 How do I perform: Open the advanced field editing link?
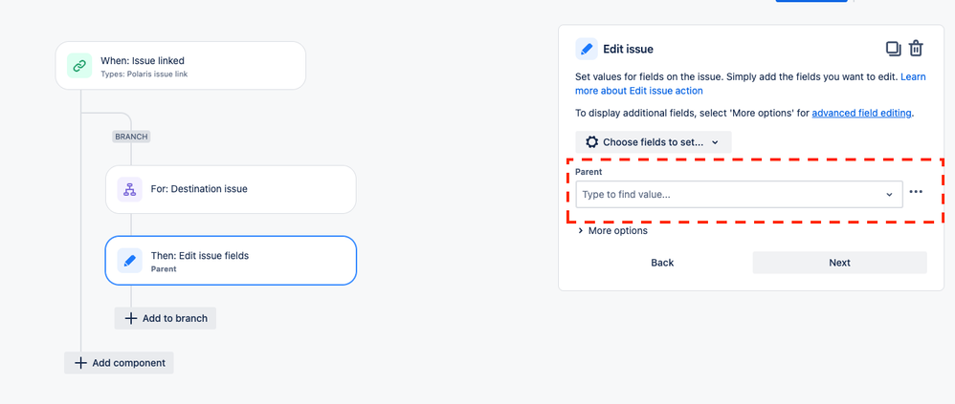(x=862, y=113)
